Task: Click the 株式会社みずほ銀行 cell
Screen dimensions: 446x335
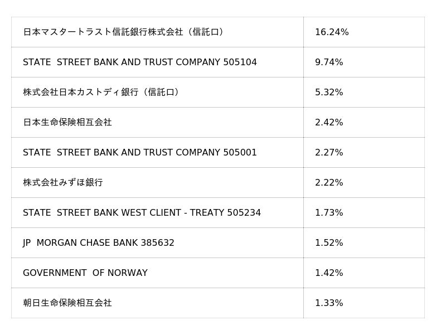Action: coord(63,183)
